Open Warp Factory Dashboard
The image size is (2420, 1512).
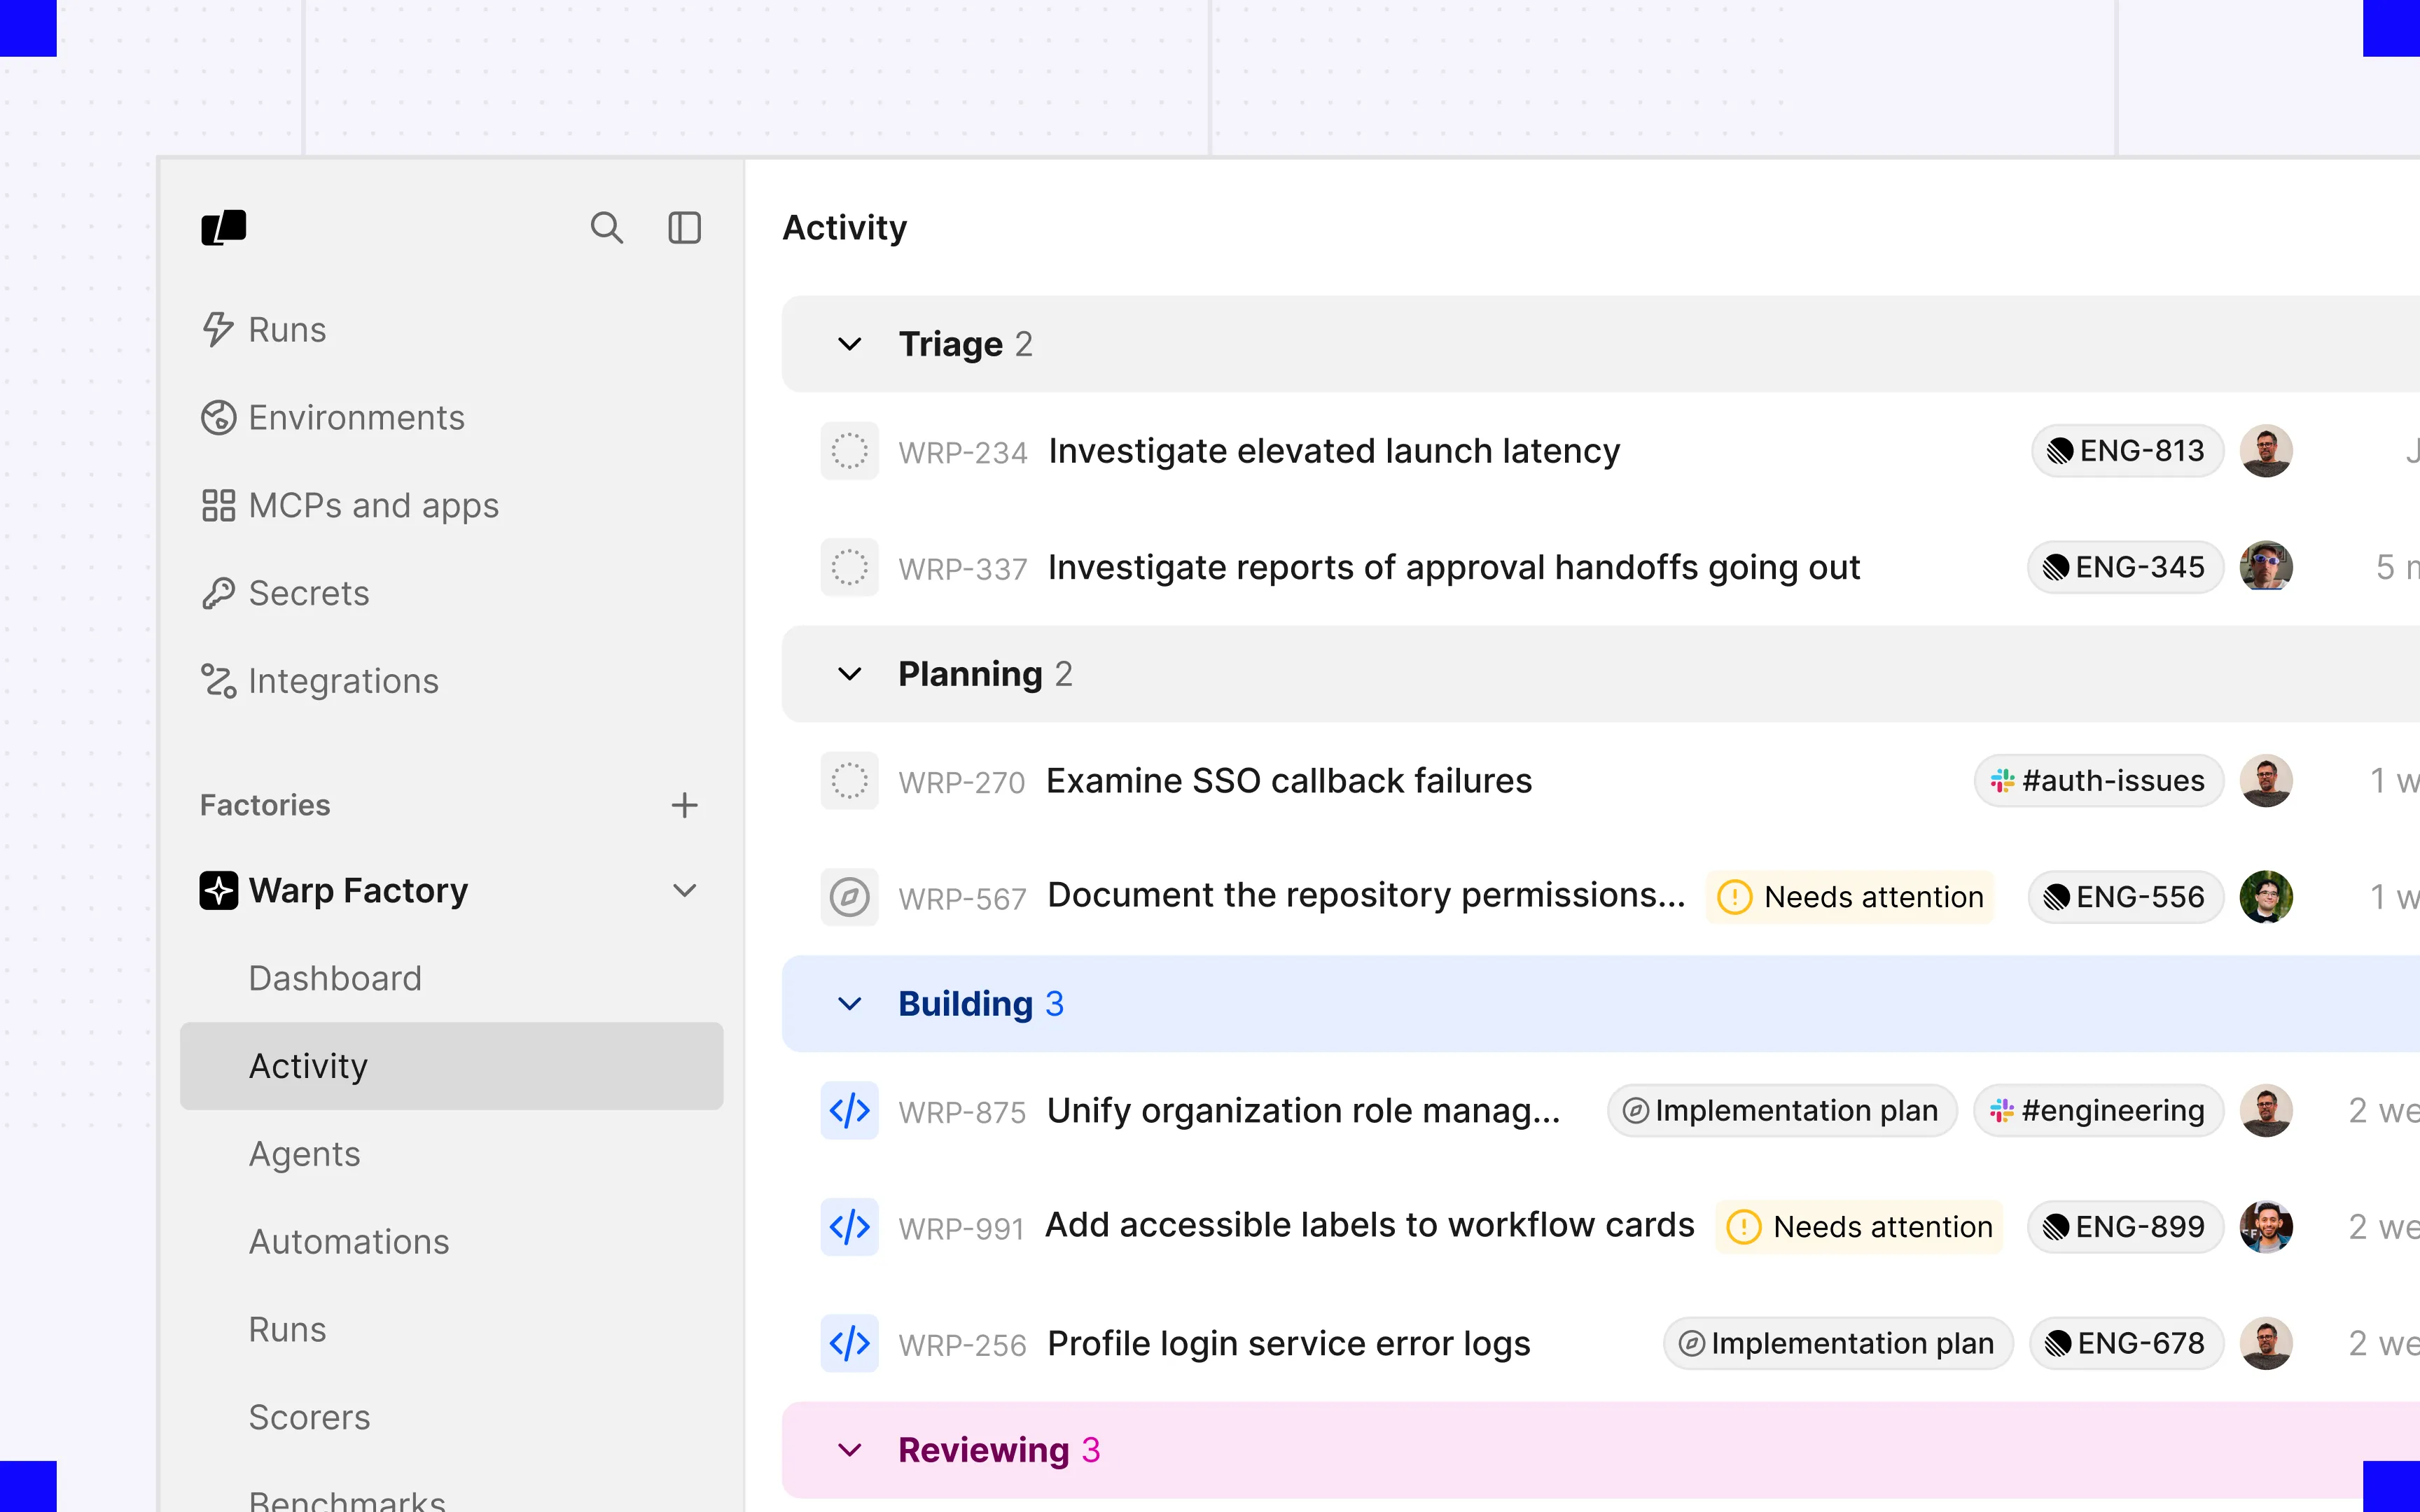click(335, 978)
